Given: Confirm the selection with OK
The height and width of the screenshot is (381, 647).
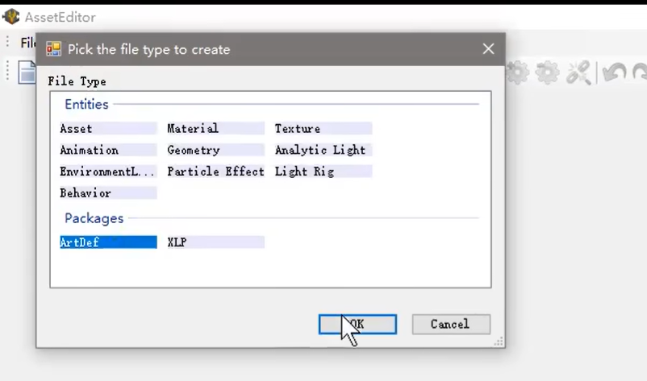Looking at the screenshot, I should tap(357, 325).
